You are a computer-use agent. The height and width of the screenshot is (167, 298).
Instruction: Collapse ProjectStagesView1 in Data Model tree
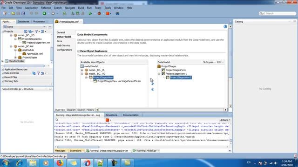point(159,74)
